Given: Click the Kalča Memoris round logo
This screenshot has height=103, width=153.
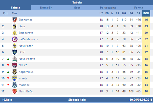Looking at the screenshot, I should (x=15, y=39).
